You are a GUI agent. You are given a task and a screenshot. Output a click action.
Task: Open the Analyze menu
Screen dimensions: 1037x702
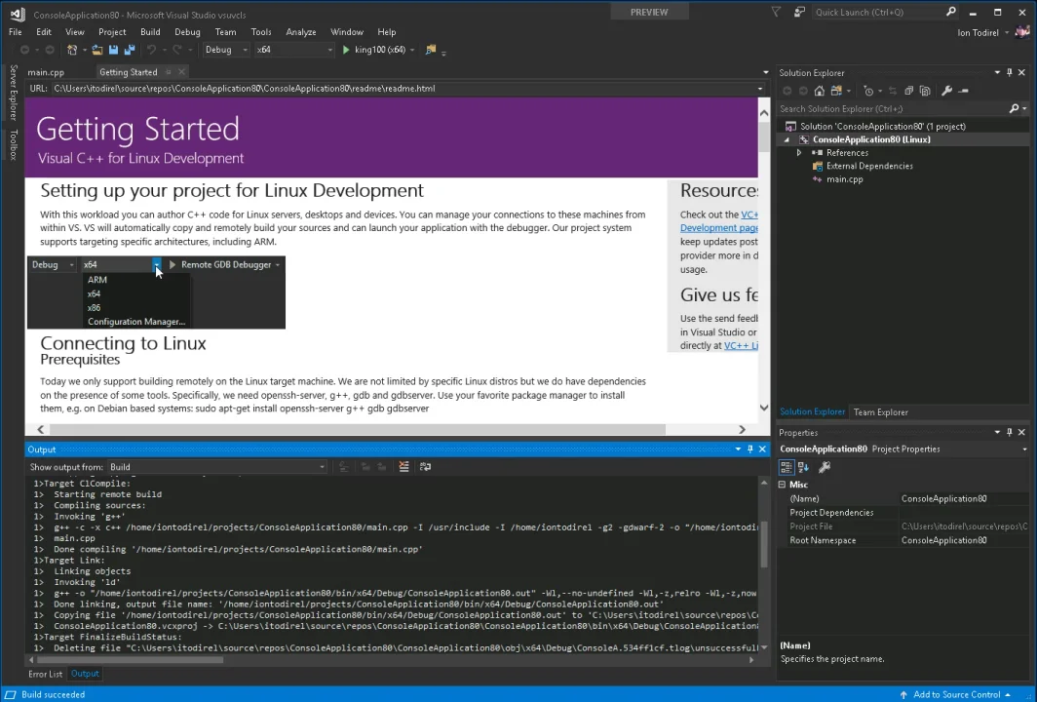301,32
